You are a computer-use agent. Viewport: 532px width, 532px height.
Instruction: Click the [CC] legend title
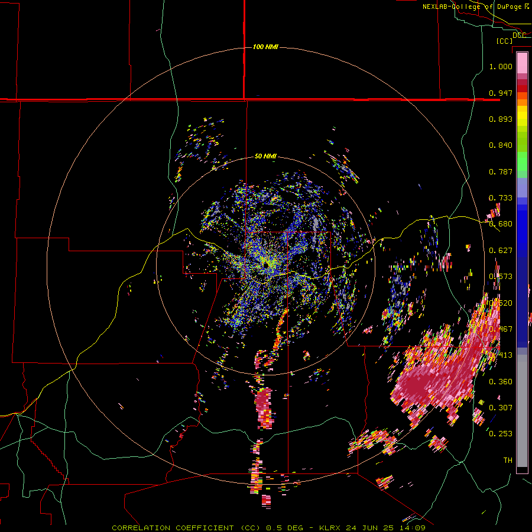point(504,41)
